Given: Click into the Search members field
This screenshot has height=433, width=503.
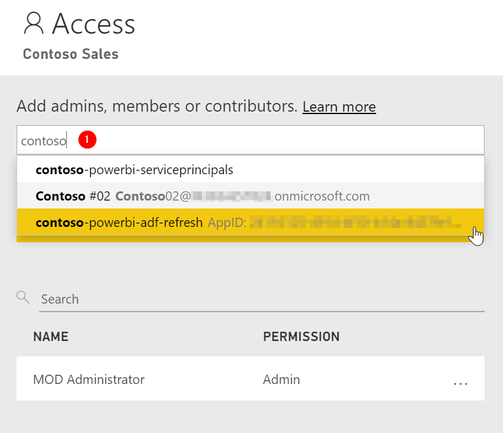Looking at the screenshot, I should pos(262,299).
